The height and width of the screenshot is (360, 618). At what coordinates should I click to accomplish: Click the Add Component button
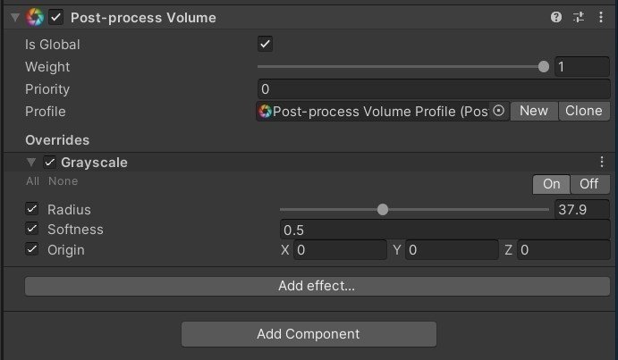[309, 334]
